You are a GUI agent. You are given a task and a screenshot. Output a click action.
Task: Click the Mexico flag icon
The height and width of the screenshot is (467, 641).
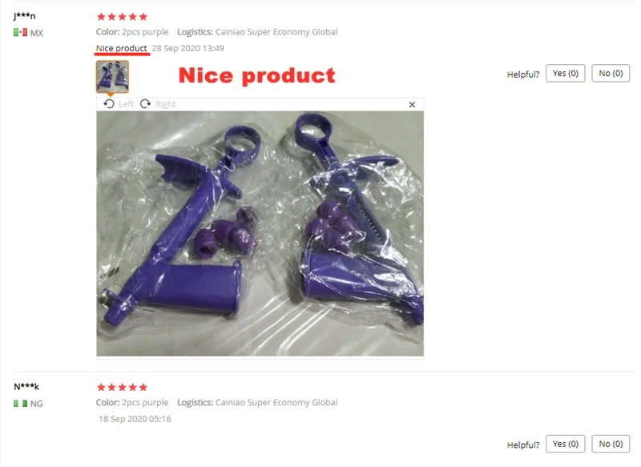click(x=21, y=32)
